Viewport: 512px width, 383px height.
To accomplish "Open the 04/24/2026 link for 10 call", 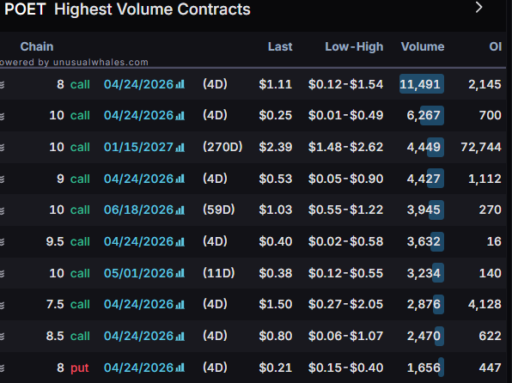I will 138,115.
